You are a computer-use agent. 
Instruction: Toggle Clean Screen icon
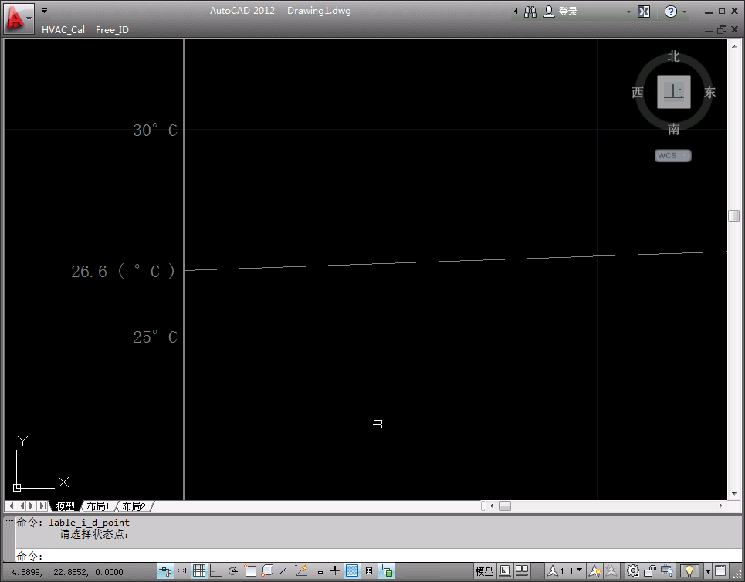point(720,570)
